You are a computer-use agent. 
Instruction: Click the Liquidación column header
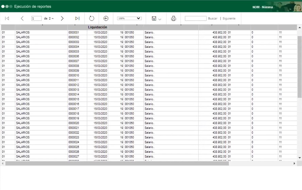(x=97, y=27)
